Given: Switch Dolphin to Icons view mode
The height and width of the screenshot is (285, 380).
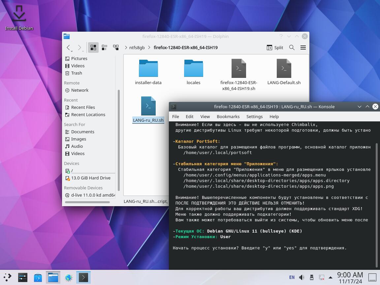Looking at the screenshot, I should point(93,47).
